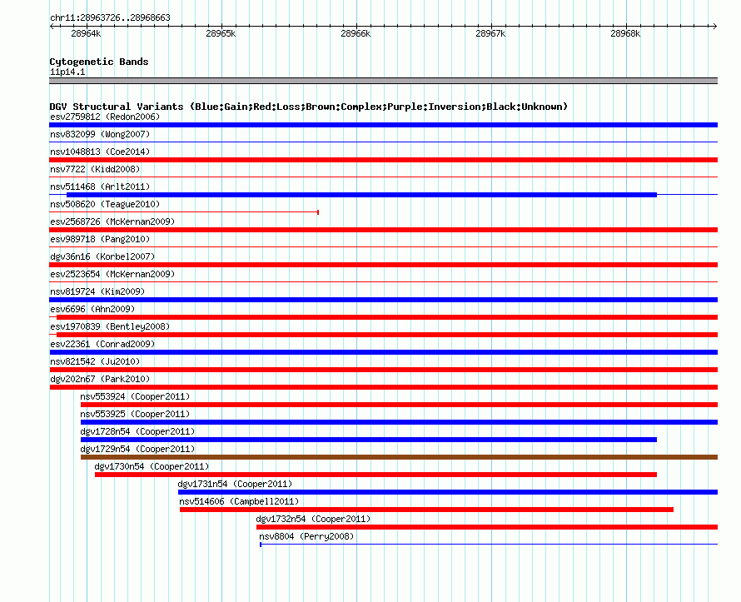Select the red bar for dgv1730n54

pyautogui.click(x=375, y=475)
